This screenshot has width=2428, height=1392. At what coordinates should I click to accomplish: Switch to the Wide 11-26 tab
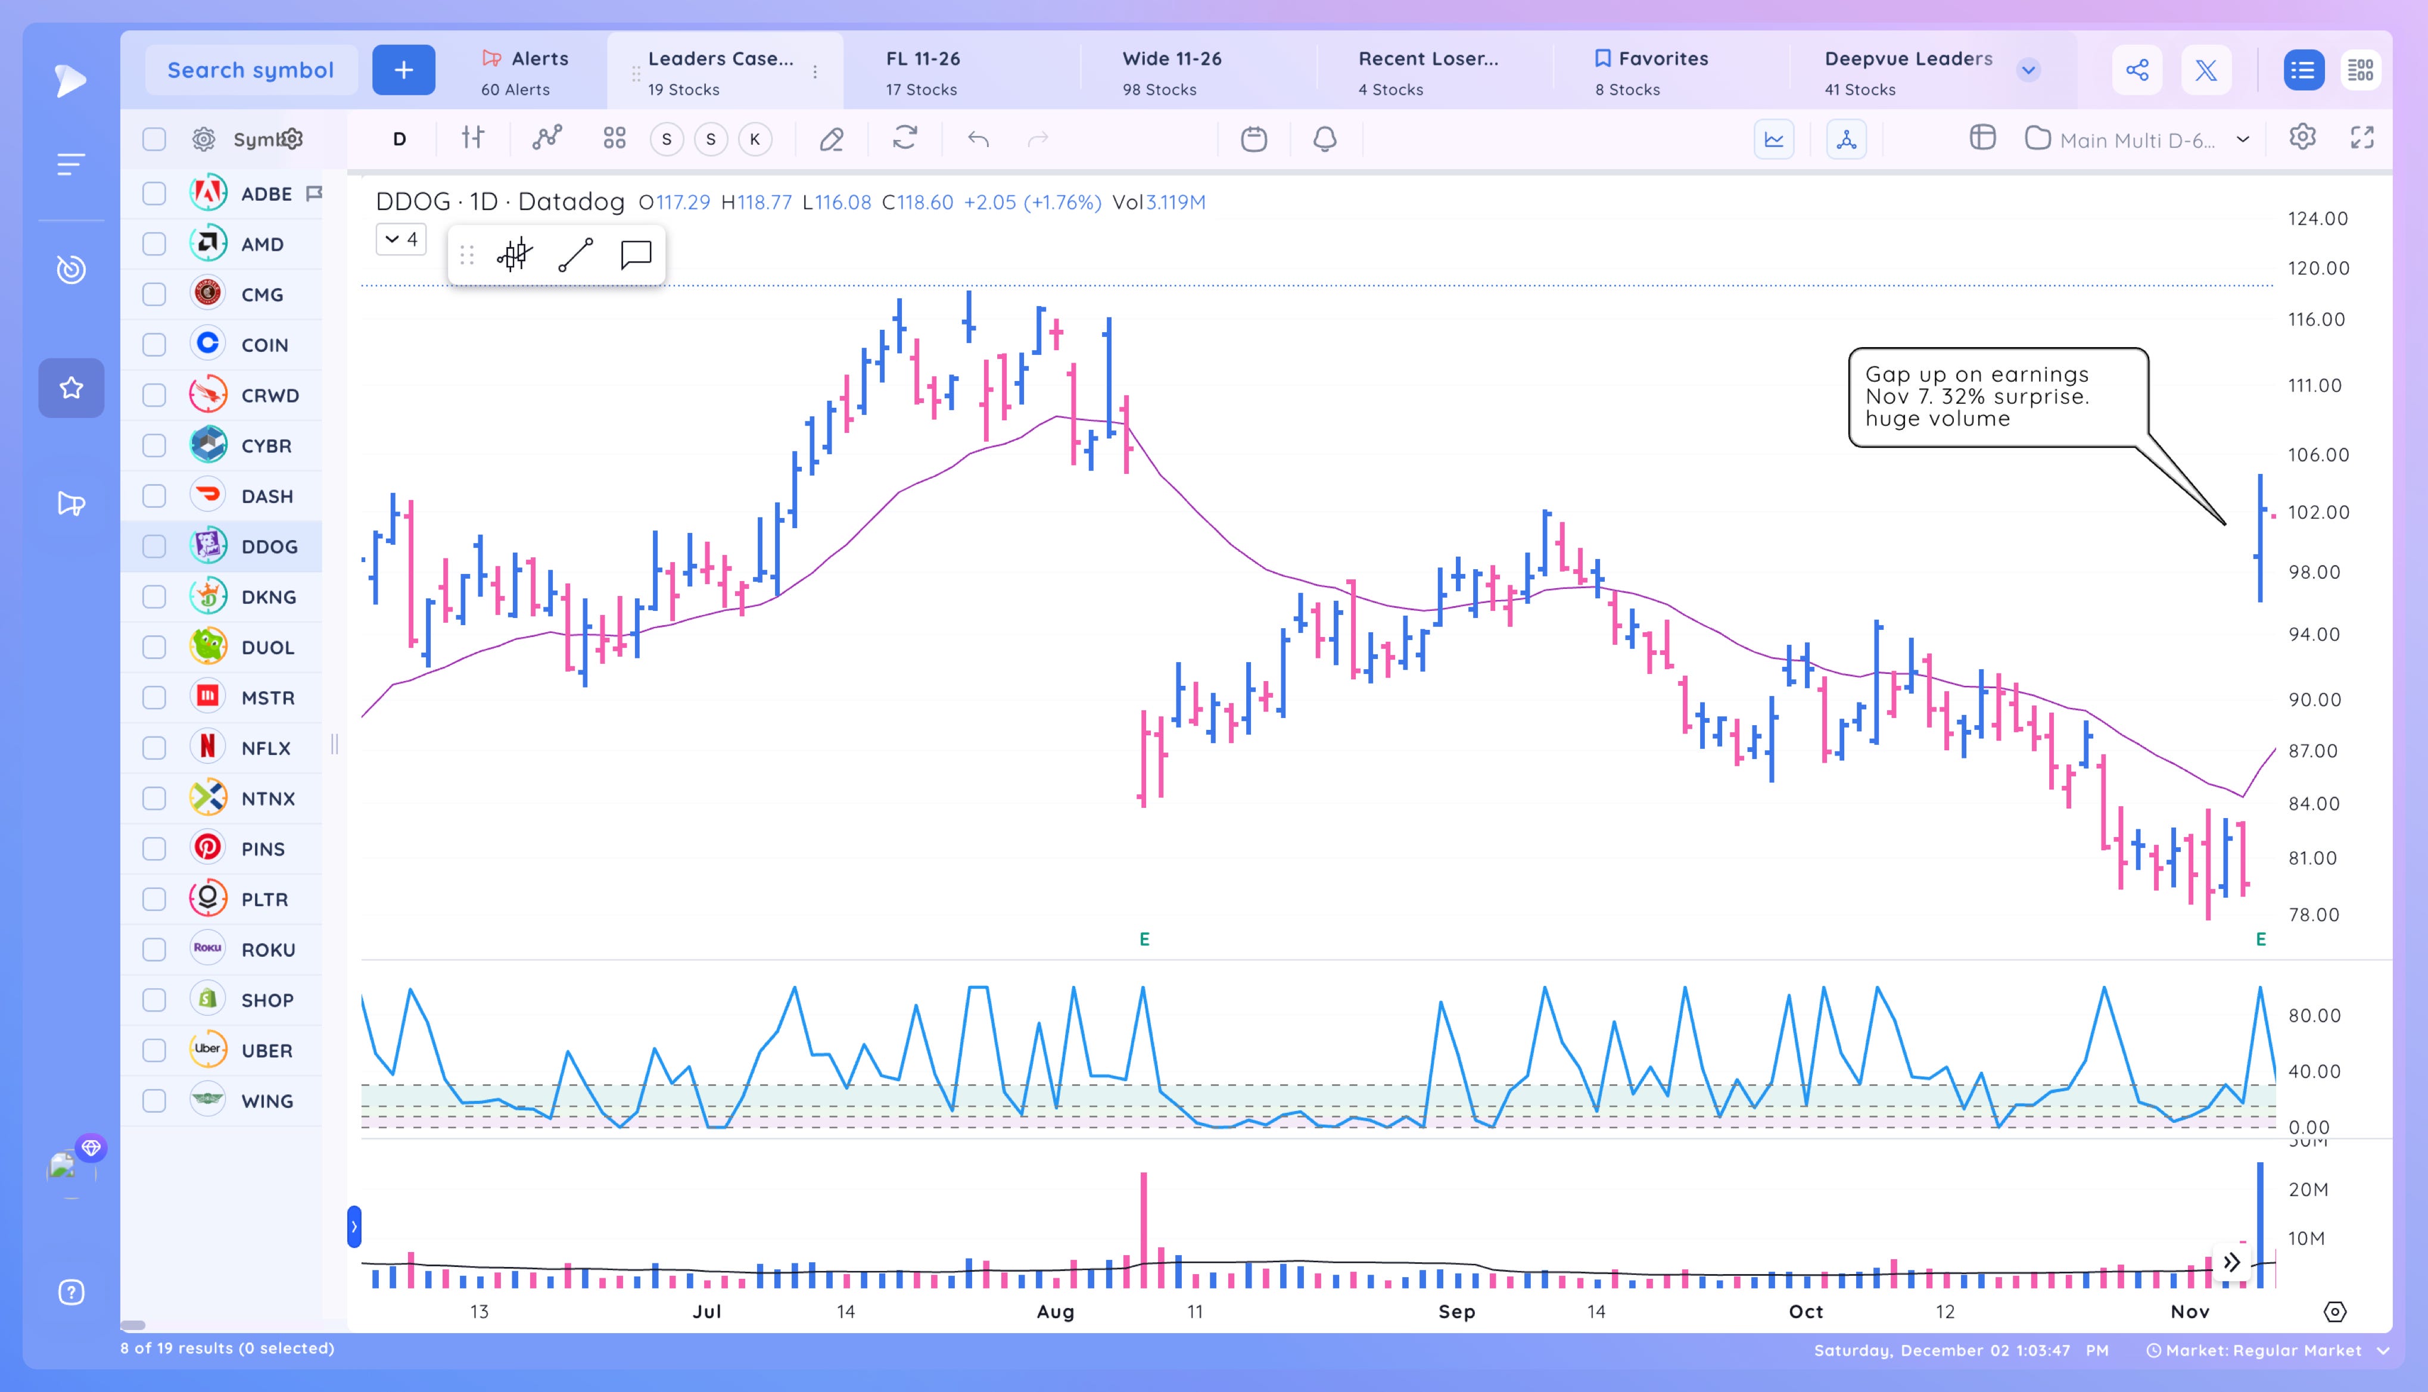click(x=1172, y=71)
